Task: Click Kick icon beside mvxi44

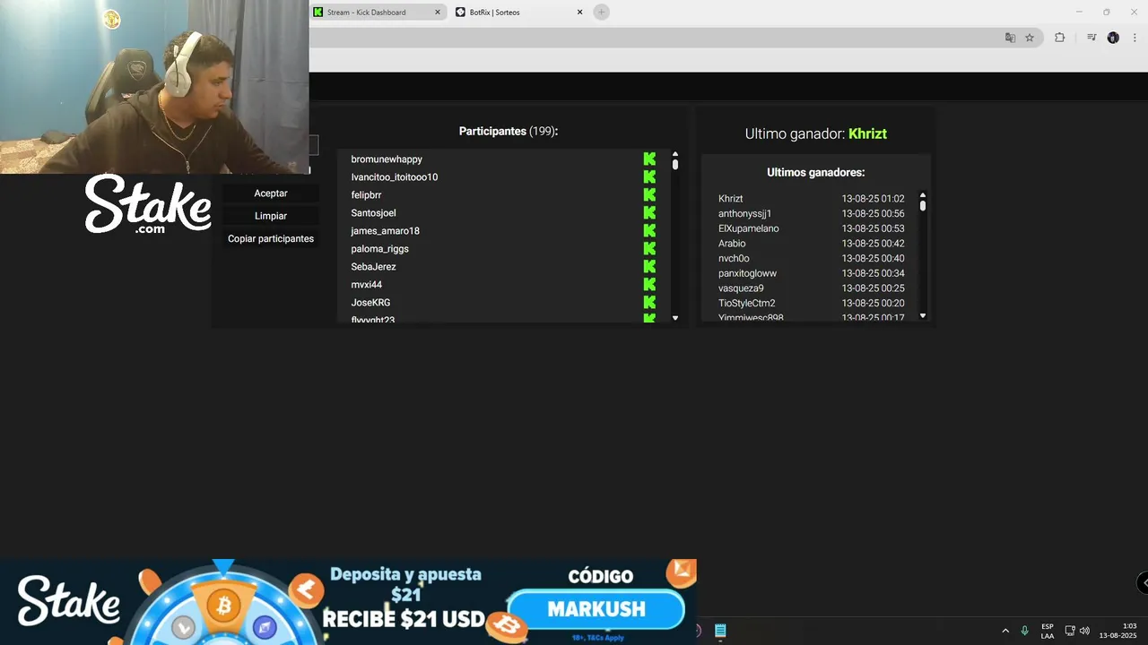Action: (x=649, y=285)
